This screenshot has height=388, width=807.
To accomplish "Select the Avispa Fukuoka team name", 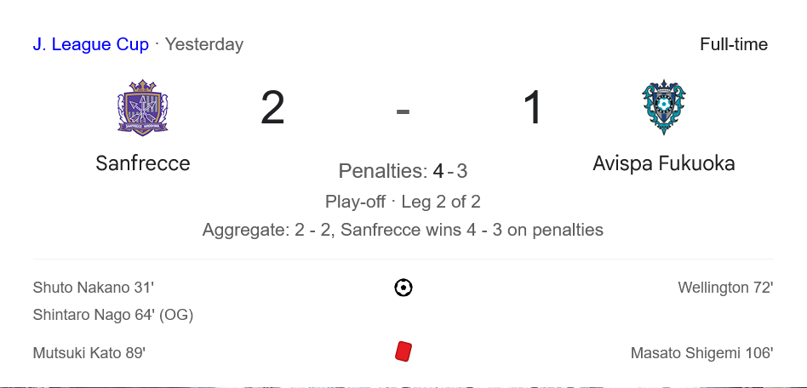I will pyautogui.click(x=663, y=163).
